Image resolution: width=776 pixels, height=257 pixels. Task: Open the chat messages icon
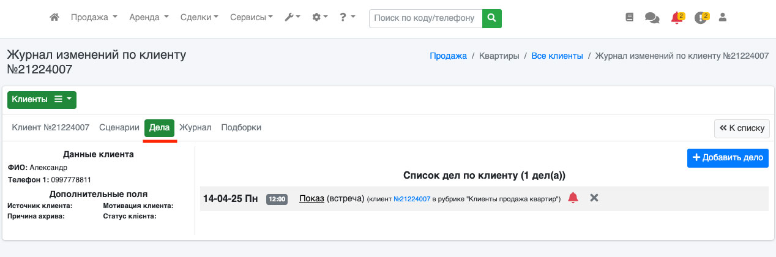(x=652, y=18)
